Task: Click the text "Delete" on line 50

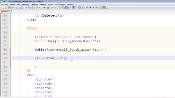Action: click(48, 16)
